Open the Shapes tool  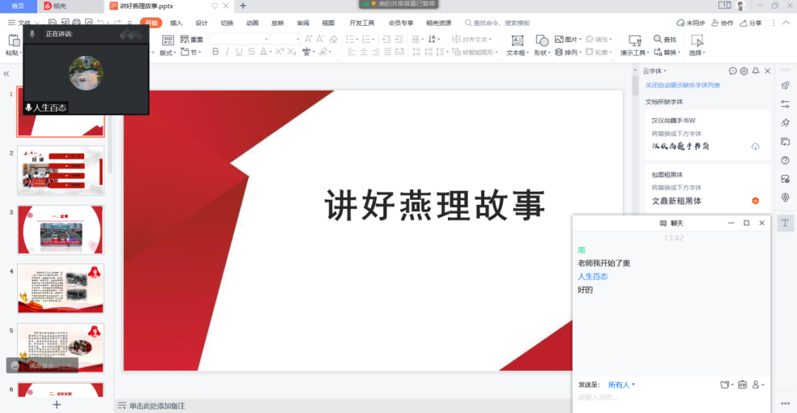tap(542, 41)
